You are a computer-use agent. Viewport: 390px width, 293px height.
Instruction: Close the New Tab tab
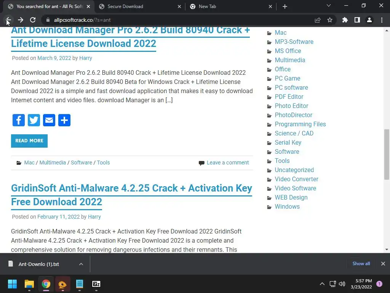270,6
